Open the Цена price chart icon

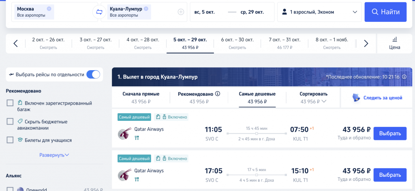(395, 39)
